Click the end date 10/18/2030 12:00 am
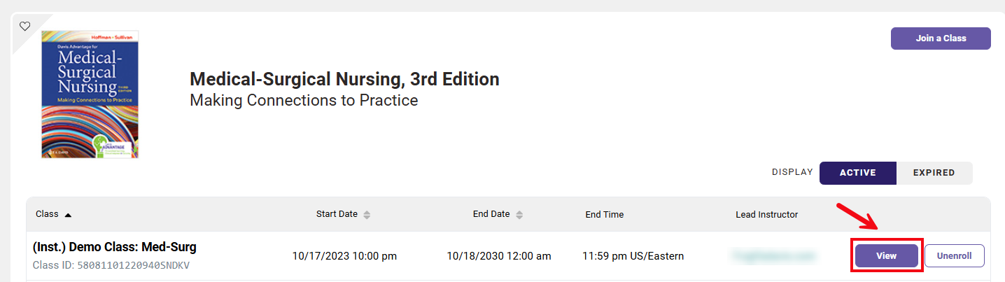The width and height of the screenshot is (1005, 282). tap(498, 256)
